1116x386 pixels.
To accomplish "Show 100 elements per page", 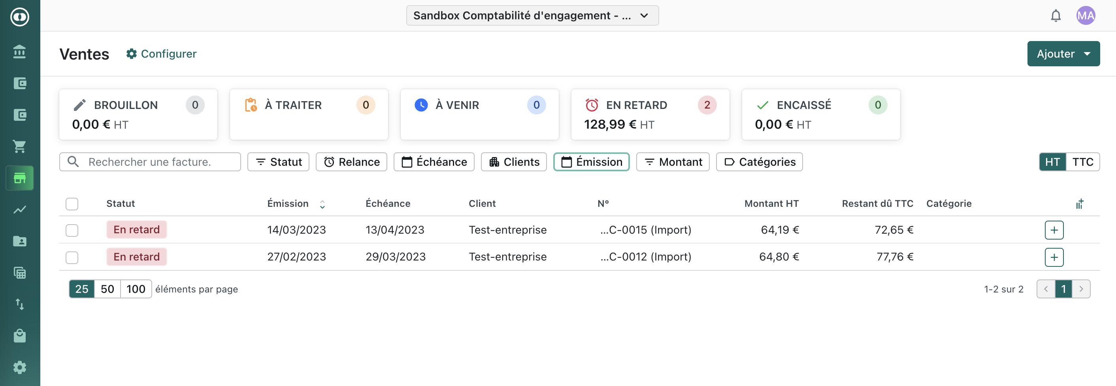I will [136, 289].
